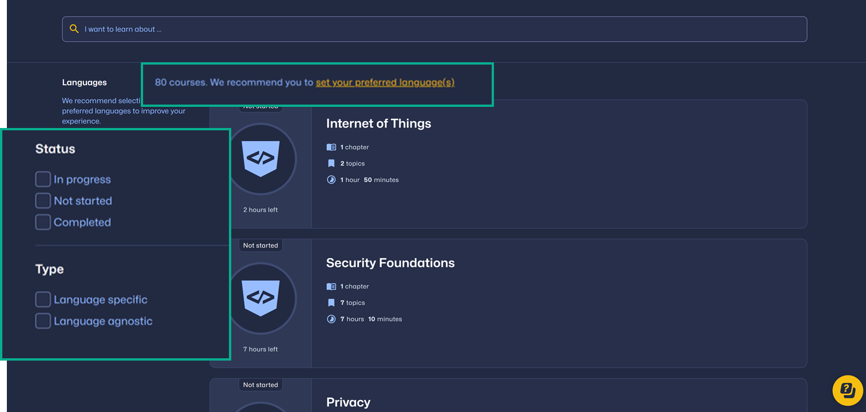Click the Security Foundations code badge icon
The height and width of the screenshot is (412, 866).
(x=261, y=298)
